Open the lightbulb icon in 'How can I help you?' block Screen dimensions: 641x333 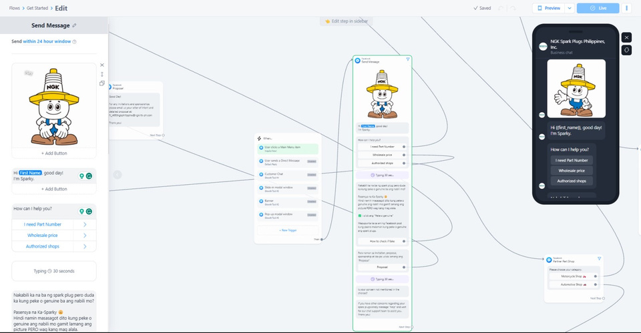pyautogui.click(x=81, y=212)
